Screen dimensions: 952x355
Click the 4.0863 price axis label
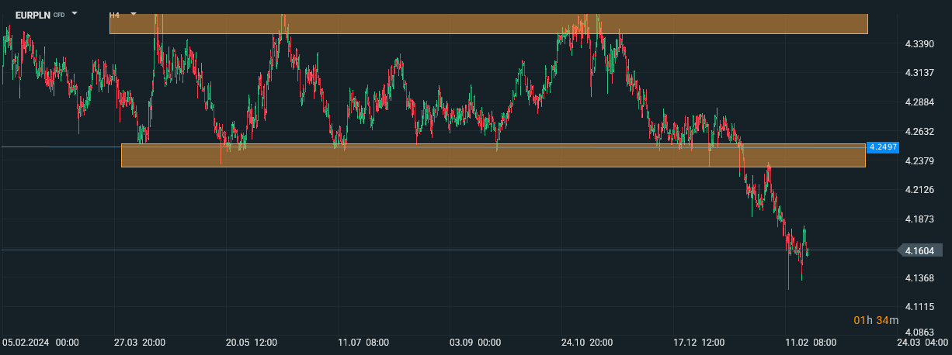[x=919, y=331]
